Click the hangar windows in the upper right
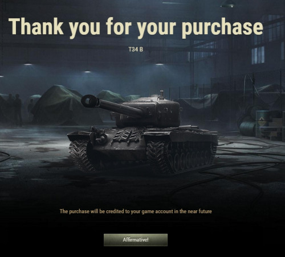This screenshot has width=285, height=257. [x=258, y=55]
